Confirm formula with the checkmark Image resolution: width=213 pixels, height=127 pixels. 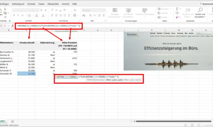(9, 26)
